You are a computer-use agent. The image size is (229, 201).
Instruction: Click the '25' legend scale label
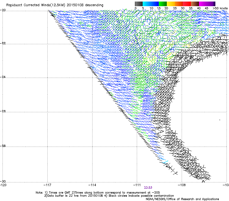tap(175, 8)
